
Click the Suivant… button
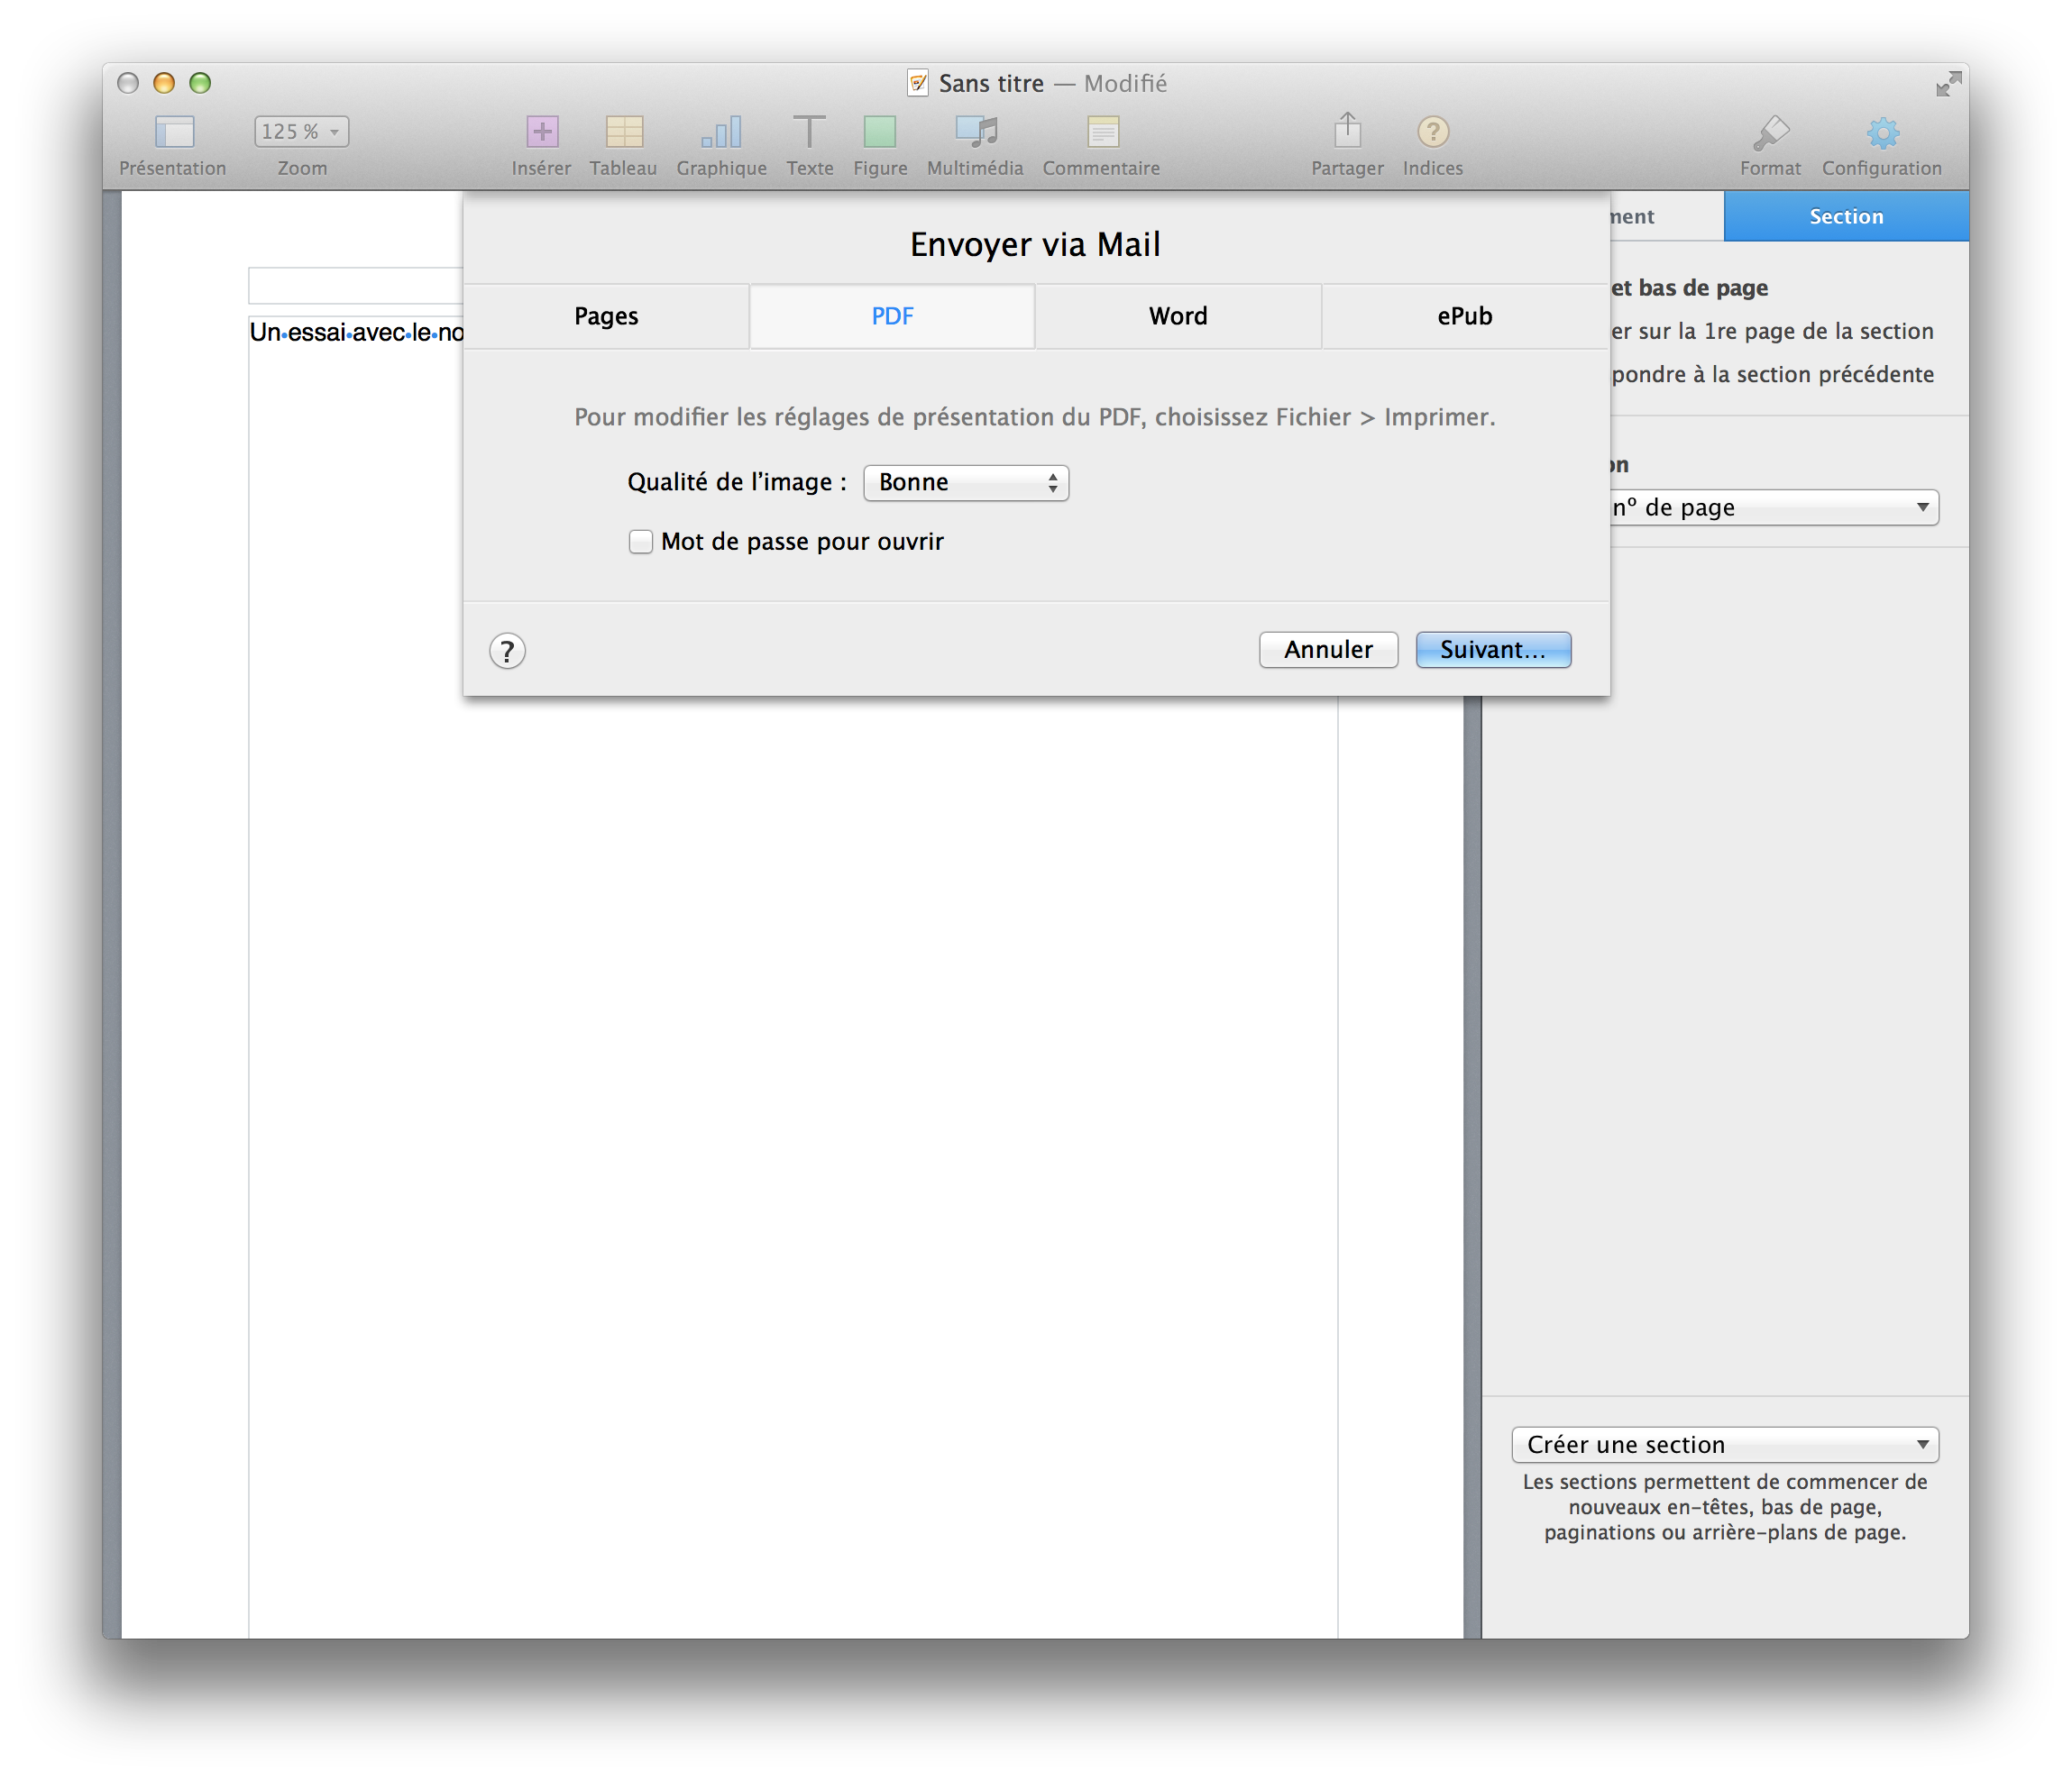coord(1493,650)
